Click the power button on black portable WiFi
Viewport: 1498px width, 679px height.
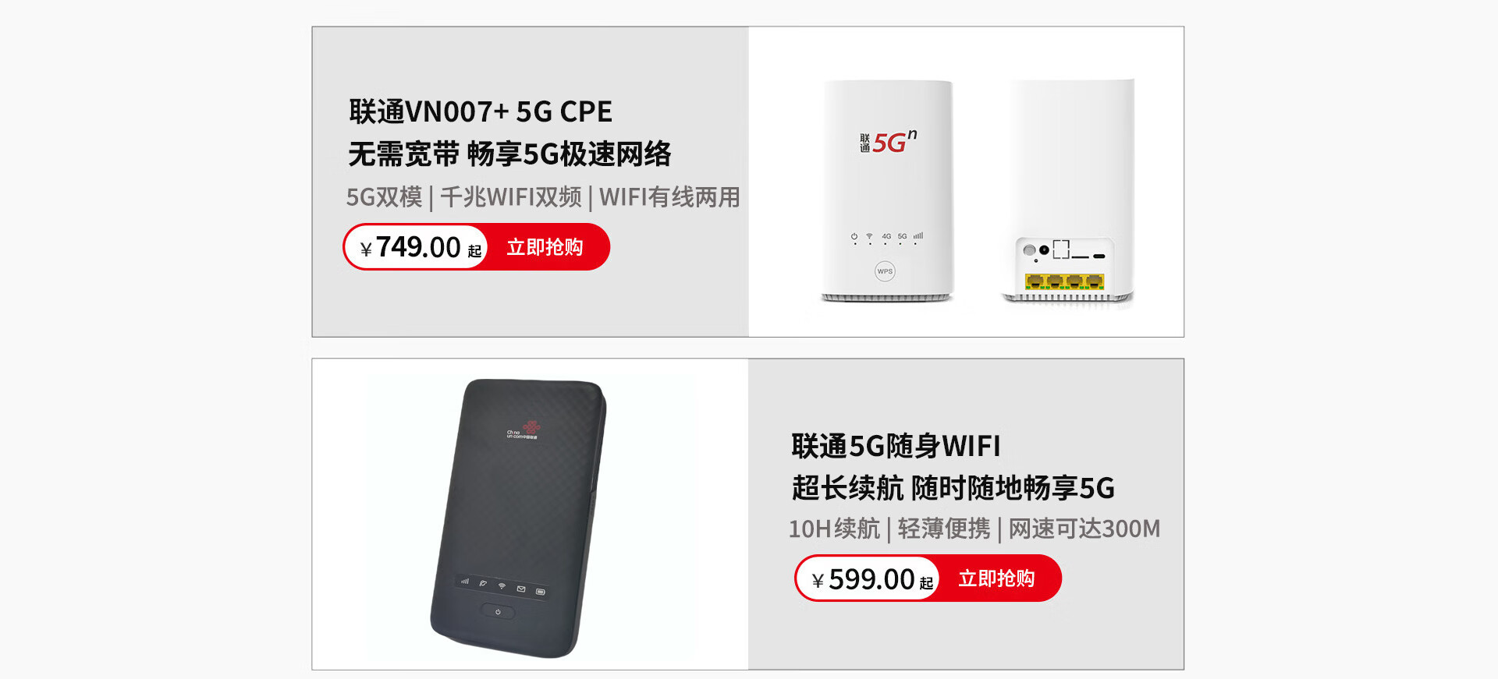[498, 612]
